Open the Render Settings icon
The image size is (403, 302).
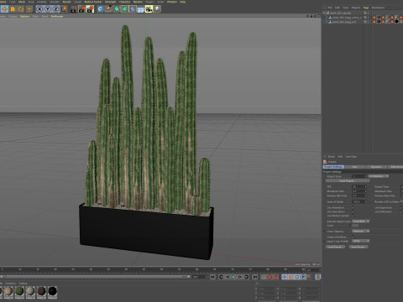[90, 9]
